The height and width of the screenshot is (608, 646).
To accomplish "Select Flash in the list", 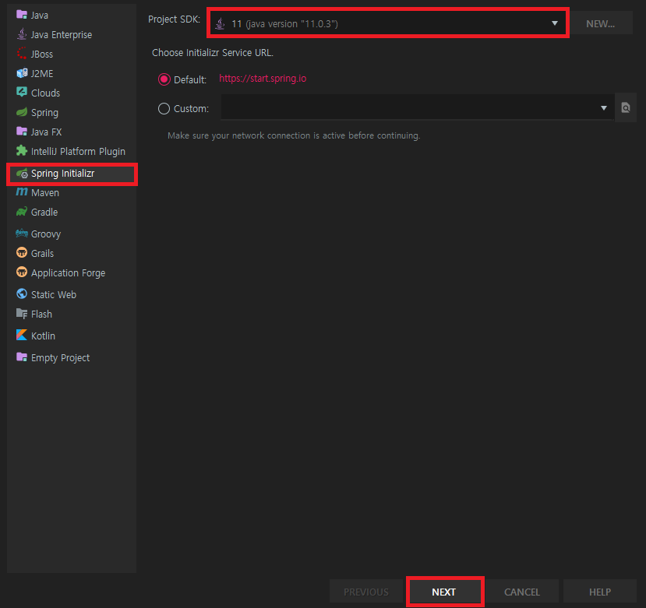I will pyautogui.click(x=72, y=314).
